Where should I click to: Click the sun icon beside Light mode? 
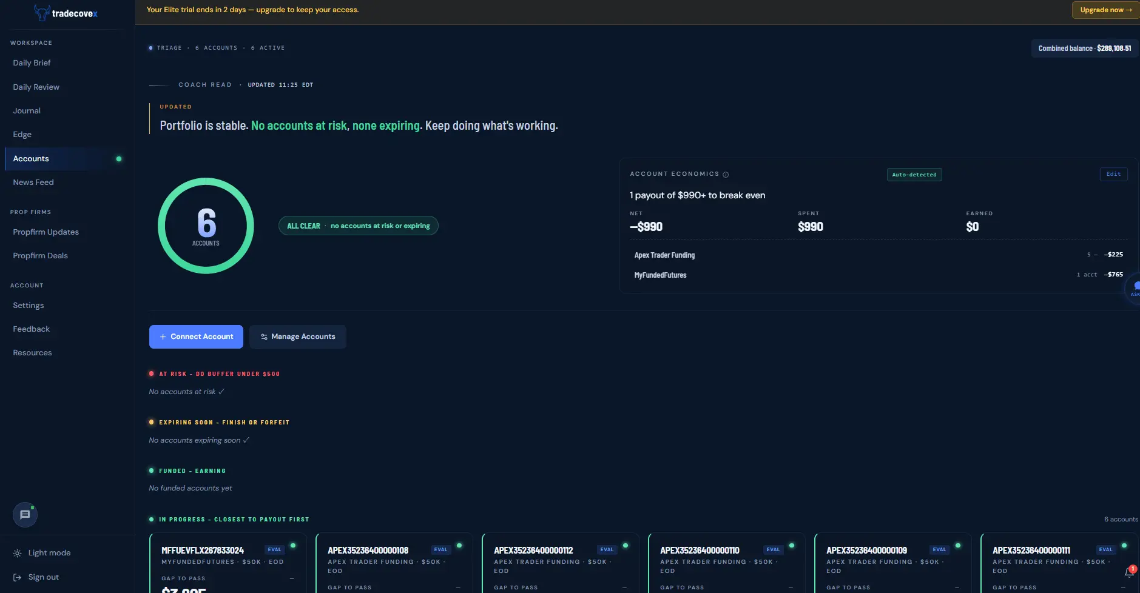[17, 553]
